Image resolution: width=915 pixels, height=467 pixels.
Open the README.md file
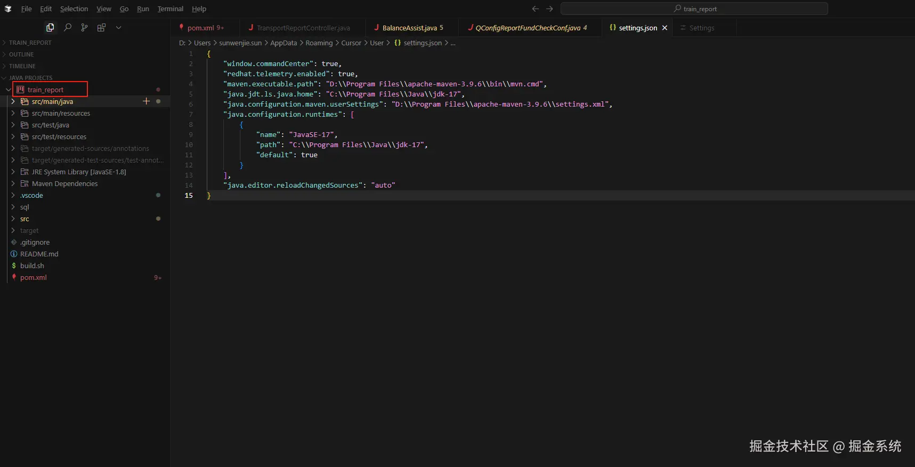39,254
